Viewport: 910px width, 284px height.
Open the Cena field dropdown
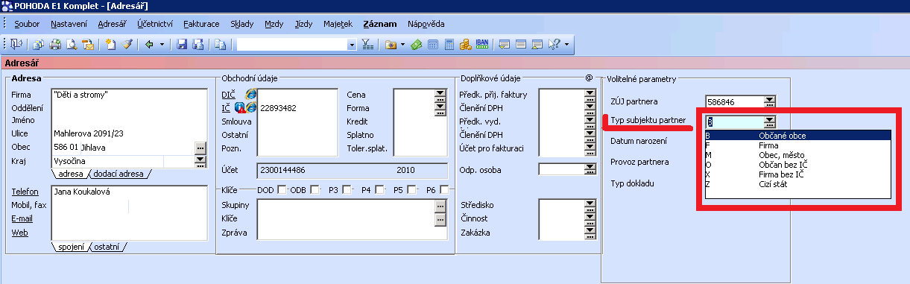440,94
